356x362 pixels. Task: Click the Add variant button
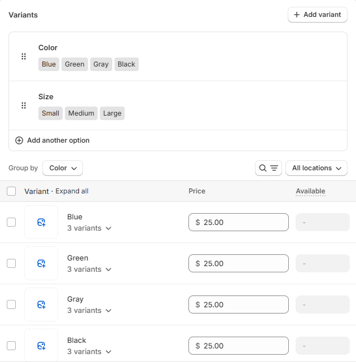tap(318, 15)
